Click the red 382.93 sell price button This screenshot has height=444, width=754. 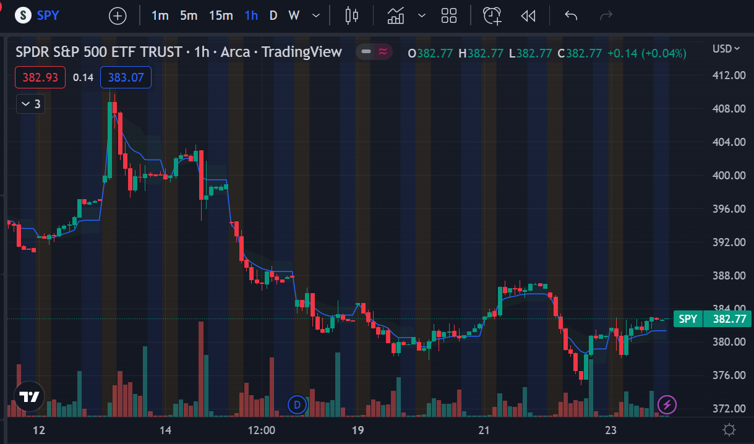click(40, 77)
